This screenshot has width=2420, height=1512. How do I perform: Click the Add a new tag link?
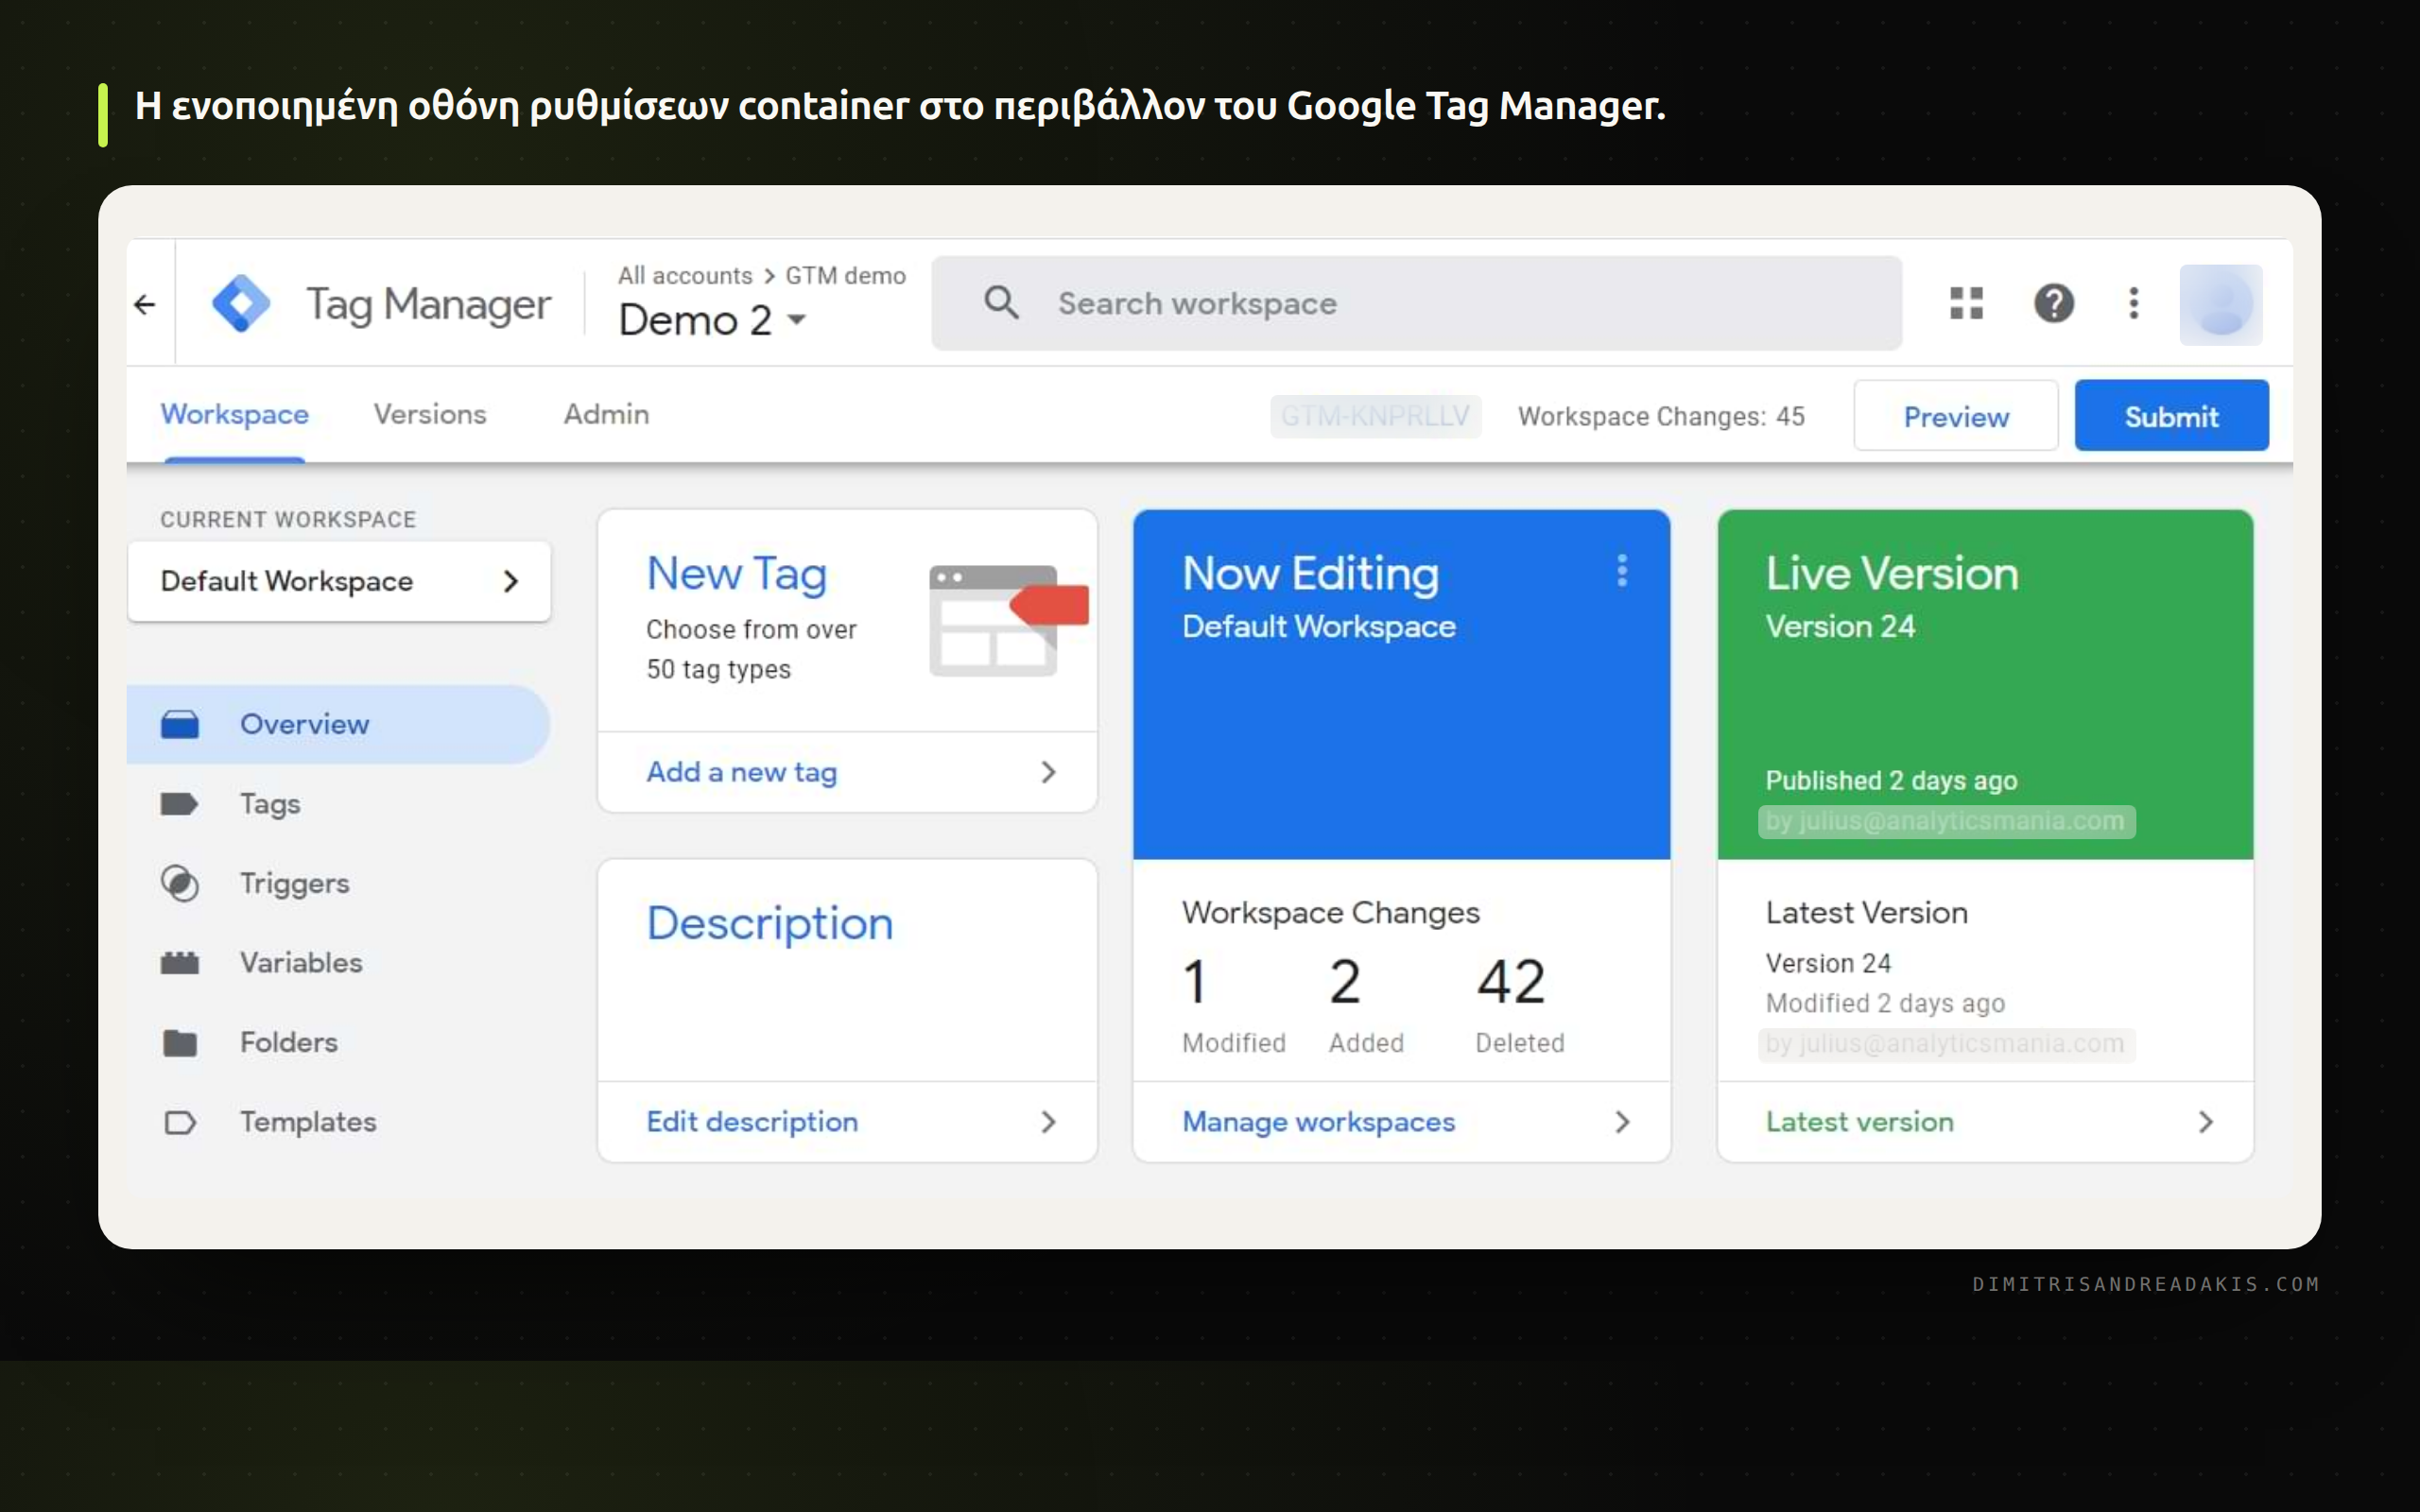pos(742,772)
